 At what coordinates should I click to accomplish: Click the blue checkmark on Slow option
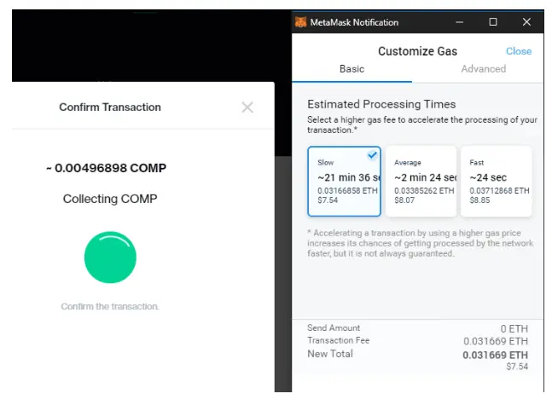tap(372, 155)
